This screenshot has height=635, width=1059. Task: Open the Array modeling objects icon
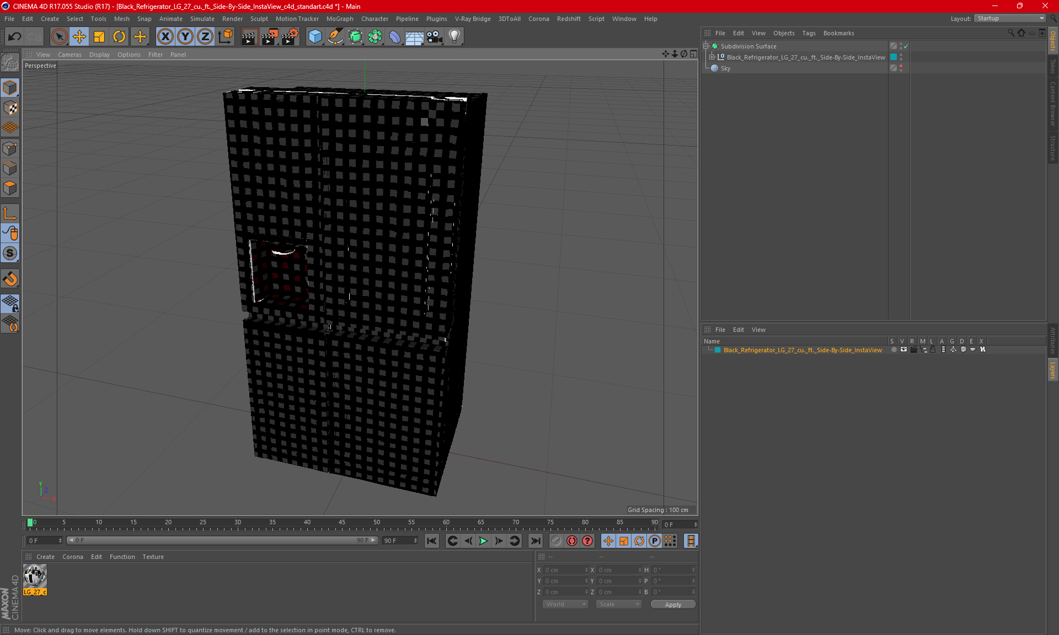pos(375,36)
